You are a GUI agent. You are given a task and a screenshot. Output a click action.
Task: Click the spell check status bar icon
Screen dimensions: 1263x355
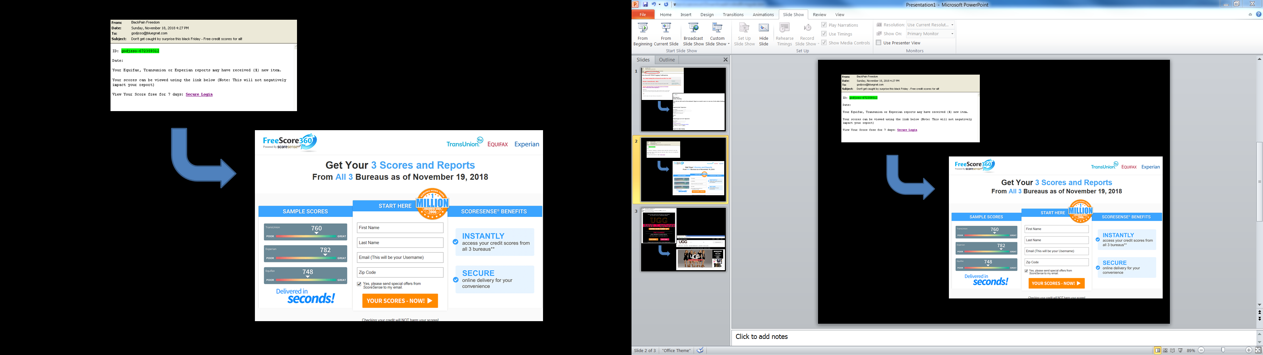coord(701,350)
